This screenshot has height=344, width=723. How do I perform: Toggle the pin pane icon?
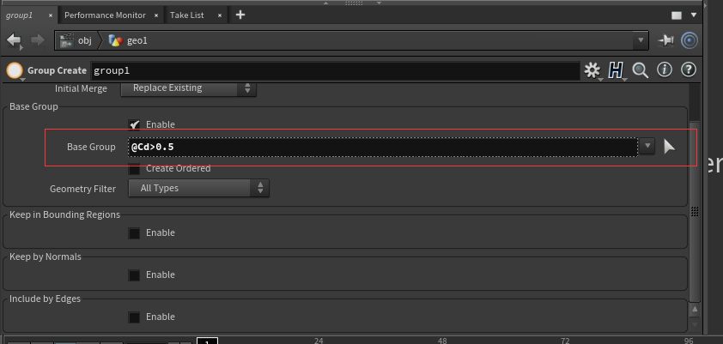pos(665,40)
